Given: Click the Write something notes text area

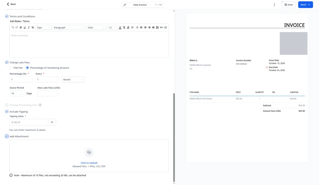Looking at the screenshot, I should 89,44.
